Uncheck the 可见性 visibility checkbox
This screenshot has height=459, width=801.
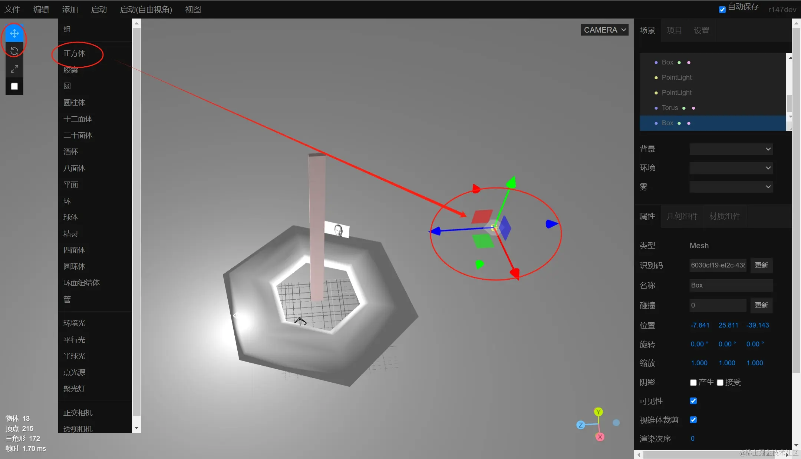pyautogui.click(x=693, y=401)
